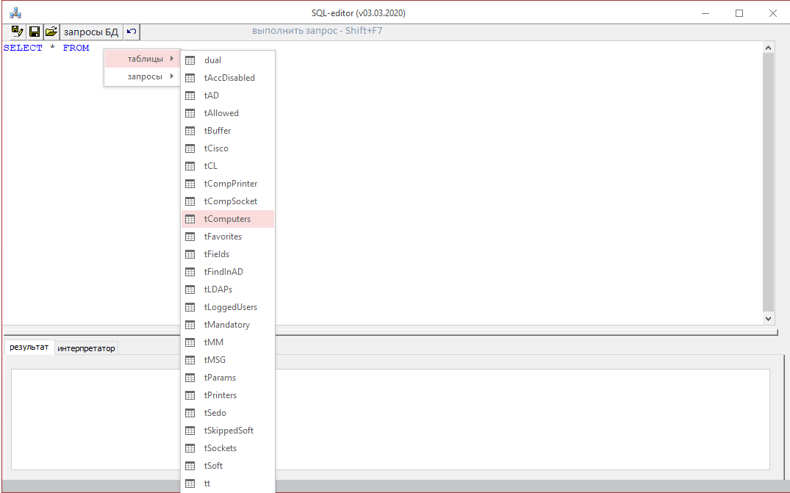
Task: Click the editor scrollbar down arrow
Action: coord(768,318)
